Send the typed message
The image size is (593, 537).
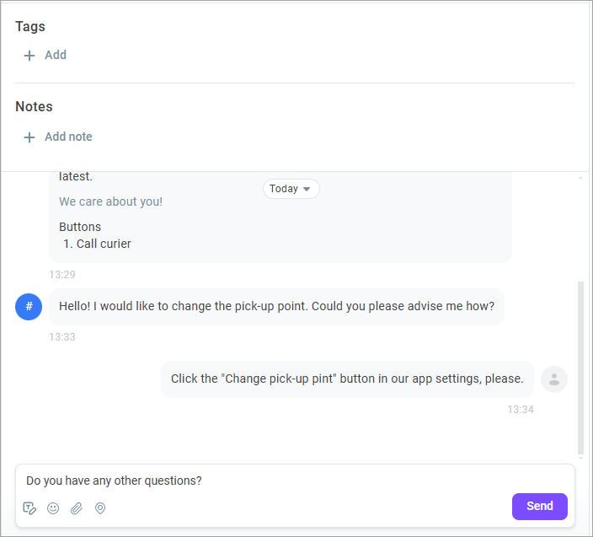click(x=540, y=506)
